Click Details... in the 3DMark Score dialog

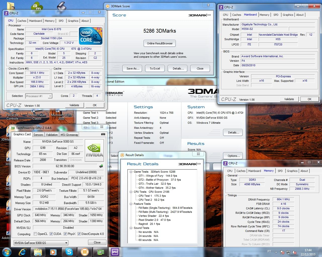[x=178, y=69]
